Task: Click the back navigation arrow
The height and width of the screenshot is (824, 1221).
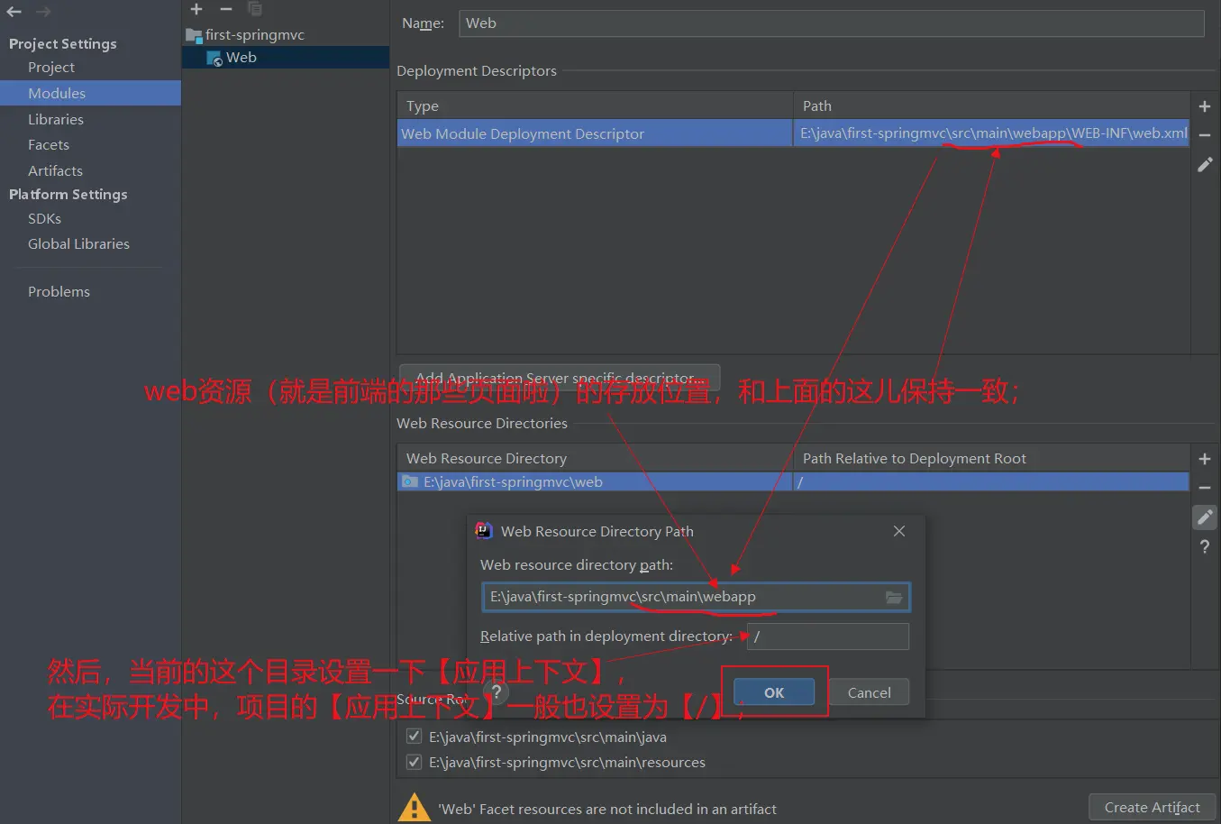Action: (x=14, y=12)
